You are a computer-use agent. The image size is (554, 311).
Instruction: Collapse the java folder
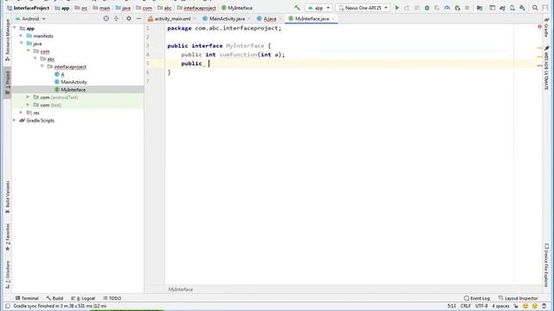[21, 43]
